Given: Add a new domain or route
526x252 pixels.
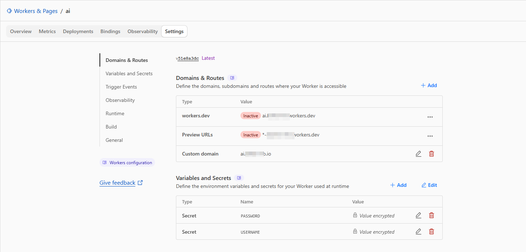Looking at the screenshot, I should coord(429,85).
